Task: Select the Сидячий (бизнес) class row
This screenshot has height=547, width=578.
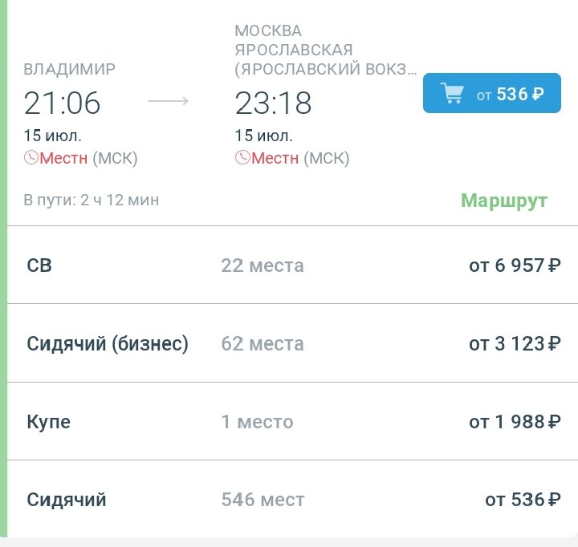Action: tap(293, 343)
